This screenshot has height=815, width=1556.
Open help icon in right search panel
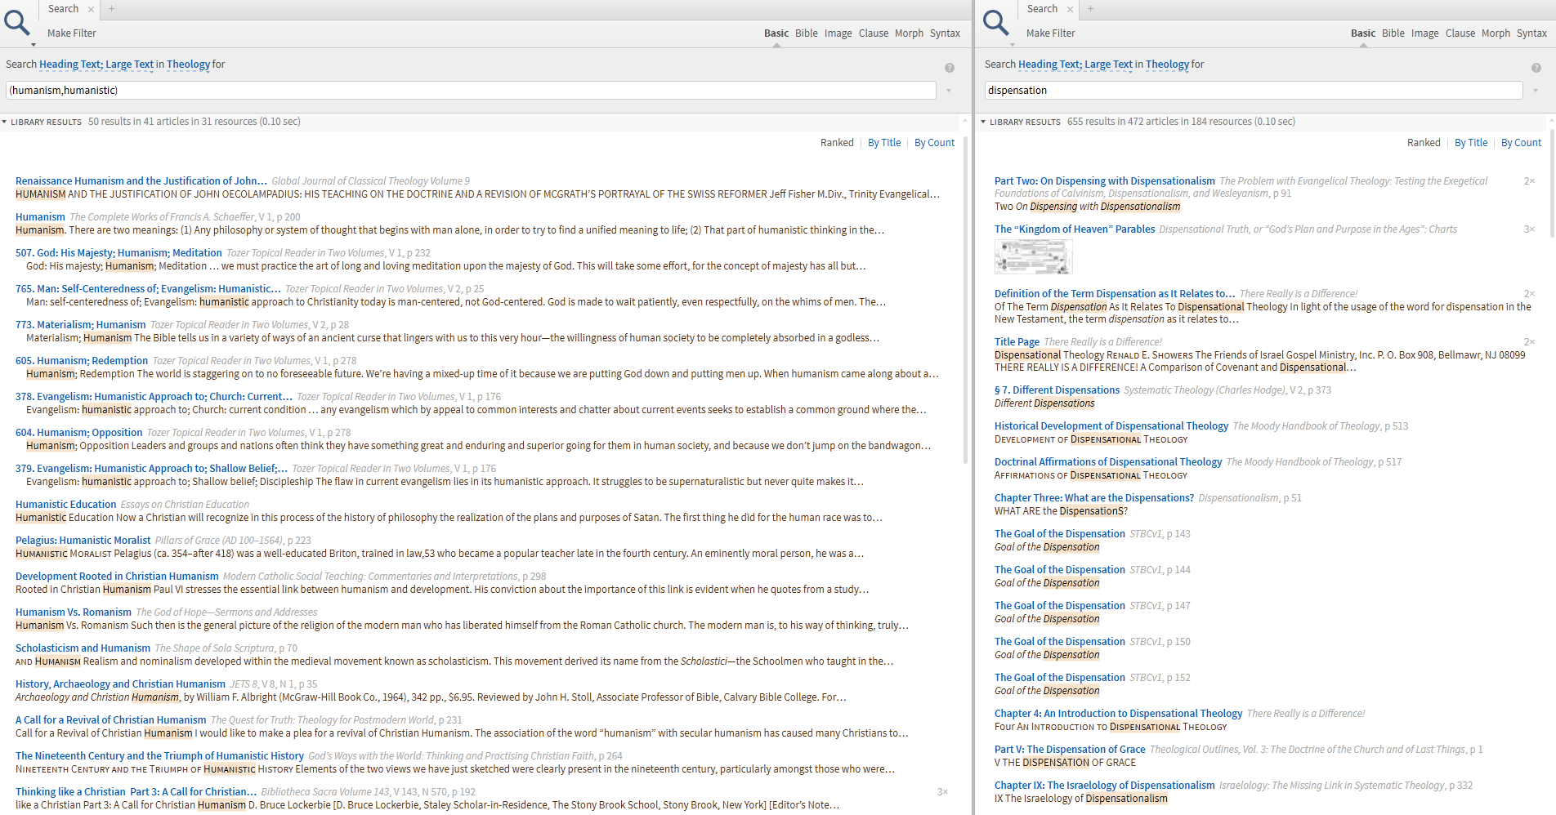pos(1536,68)
